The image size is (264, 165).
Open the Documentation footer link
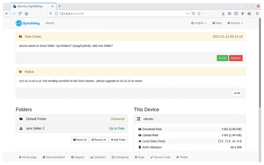(54, 157)
